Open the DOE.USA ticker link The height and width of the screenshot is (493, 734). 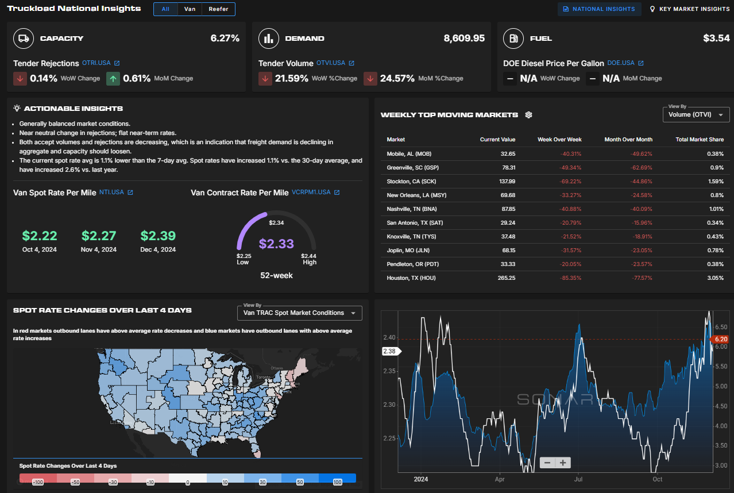pos(621,63)
